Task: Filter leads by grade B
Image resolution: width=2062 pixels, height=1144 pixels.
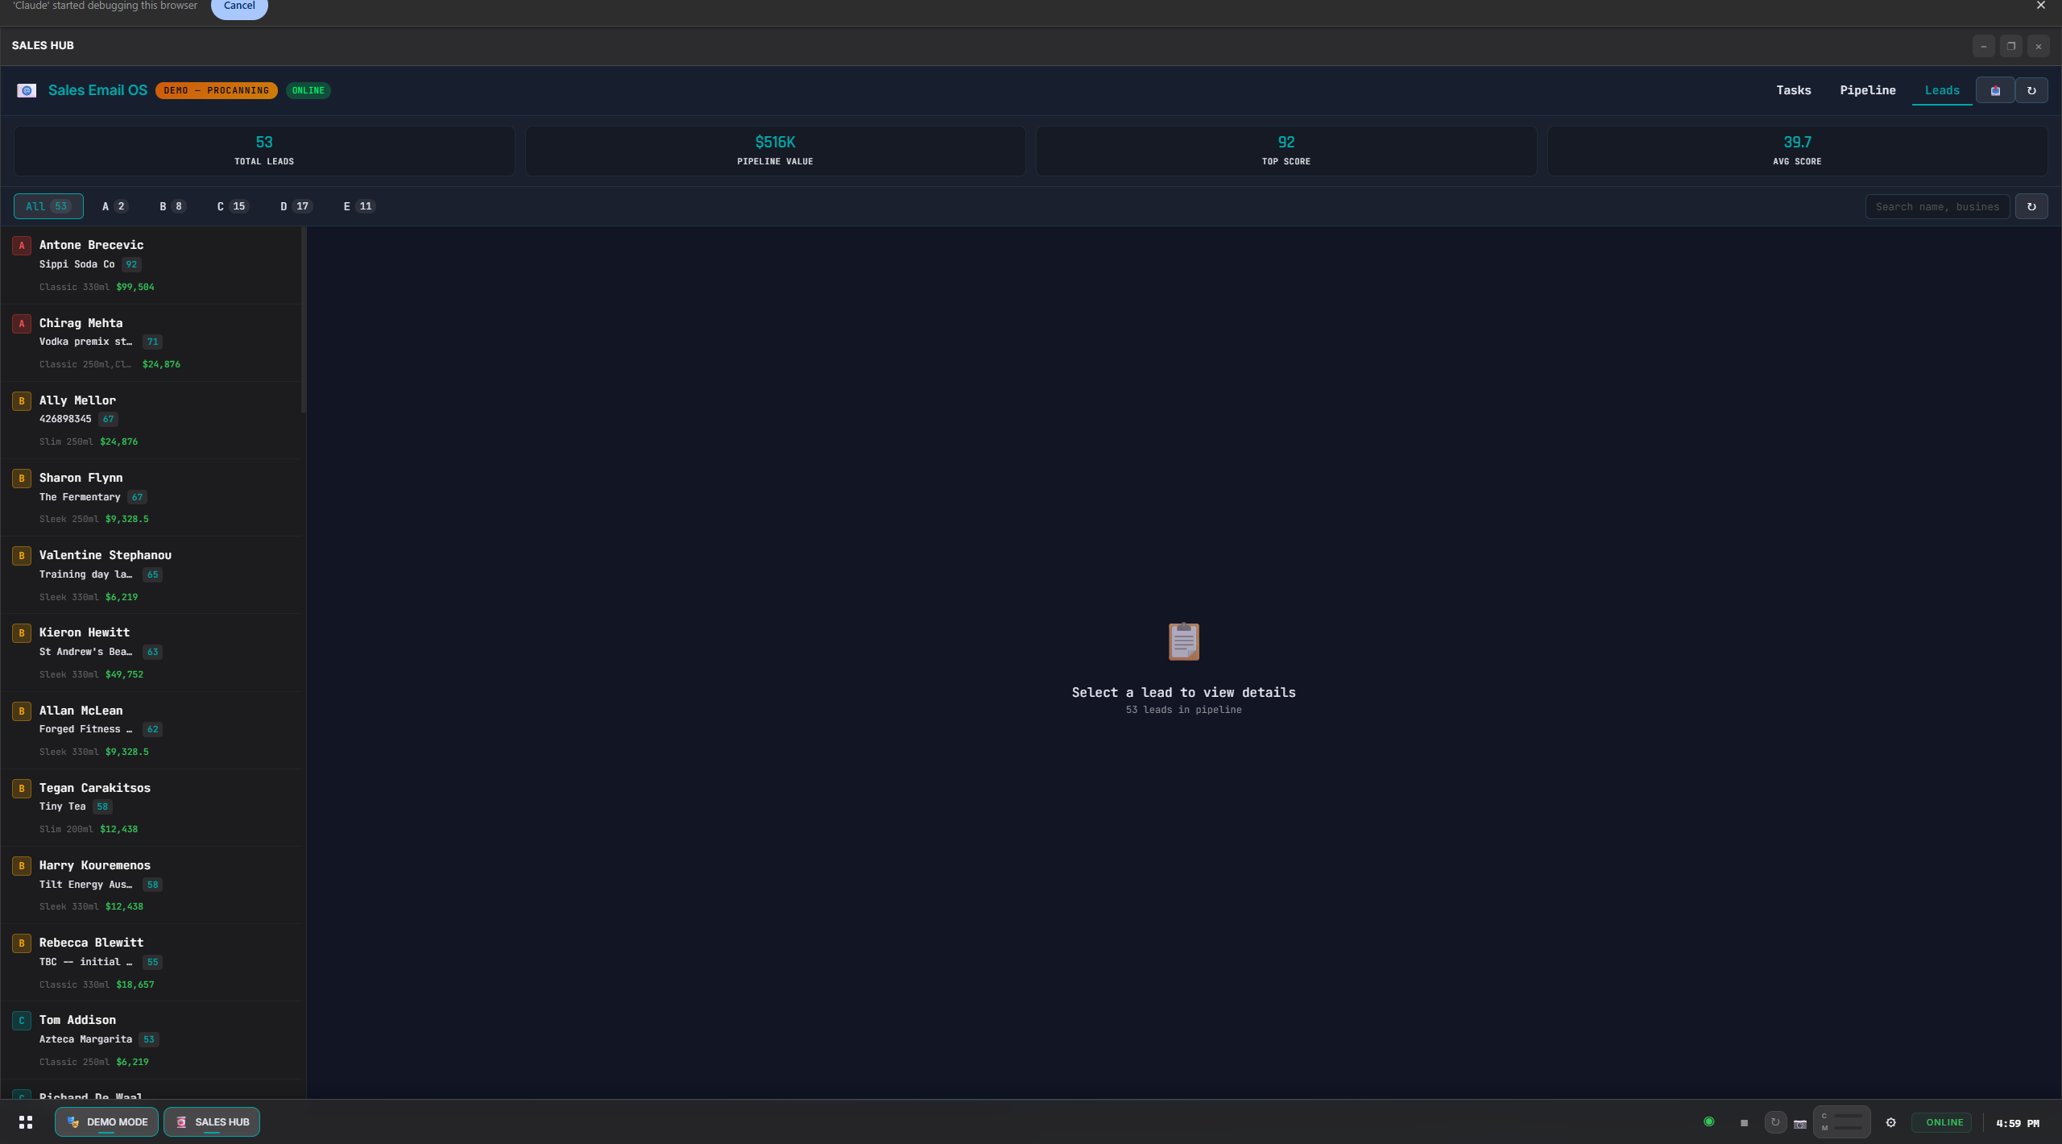Action: [171, 206]
